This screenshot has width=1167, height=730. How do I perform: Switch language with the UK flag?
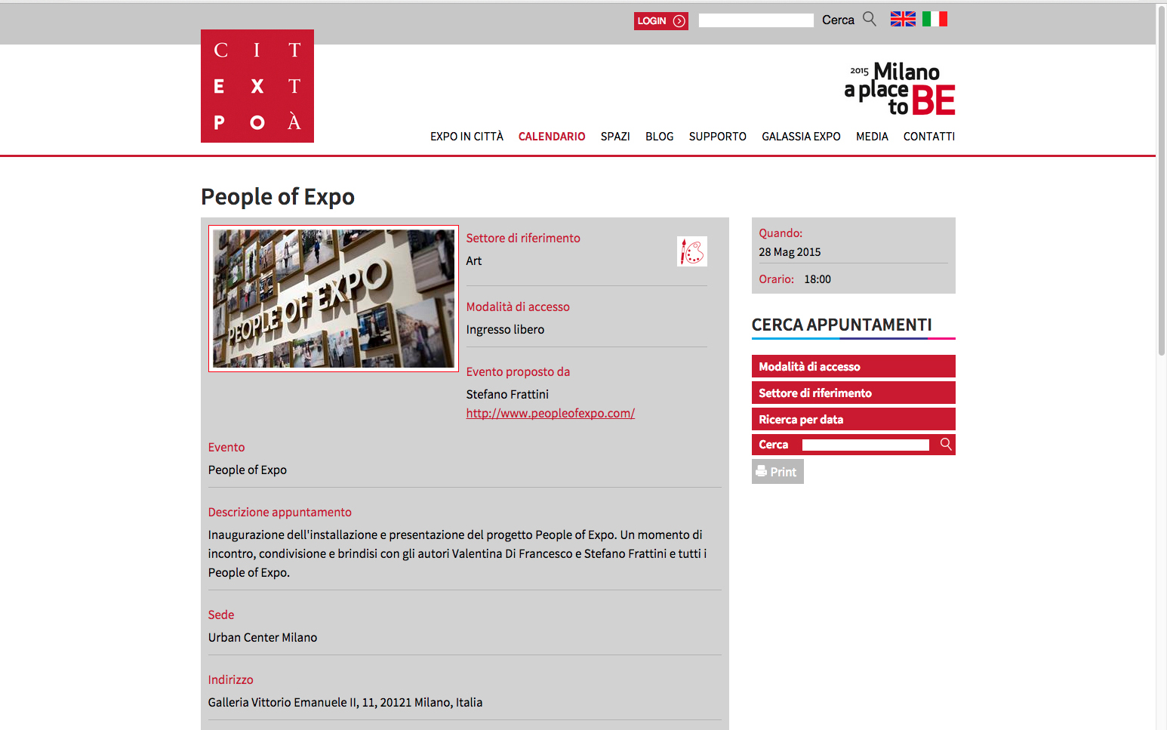[903, 20]
